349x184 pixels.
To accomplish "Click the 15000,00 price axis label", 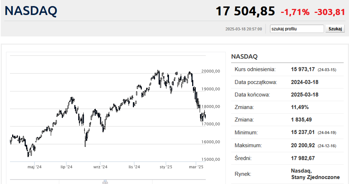I will point(211,159).
